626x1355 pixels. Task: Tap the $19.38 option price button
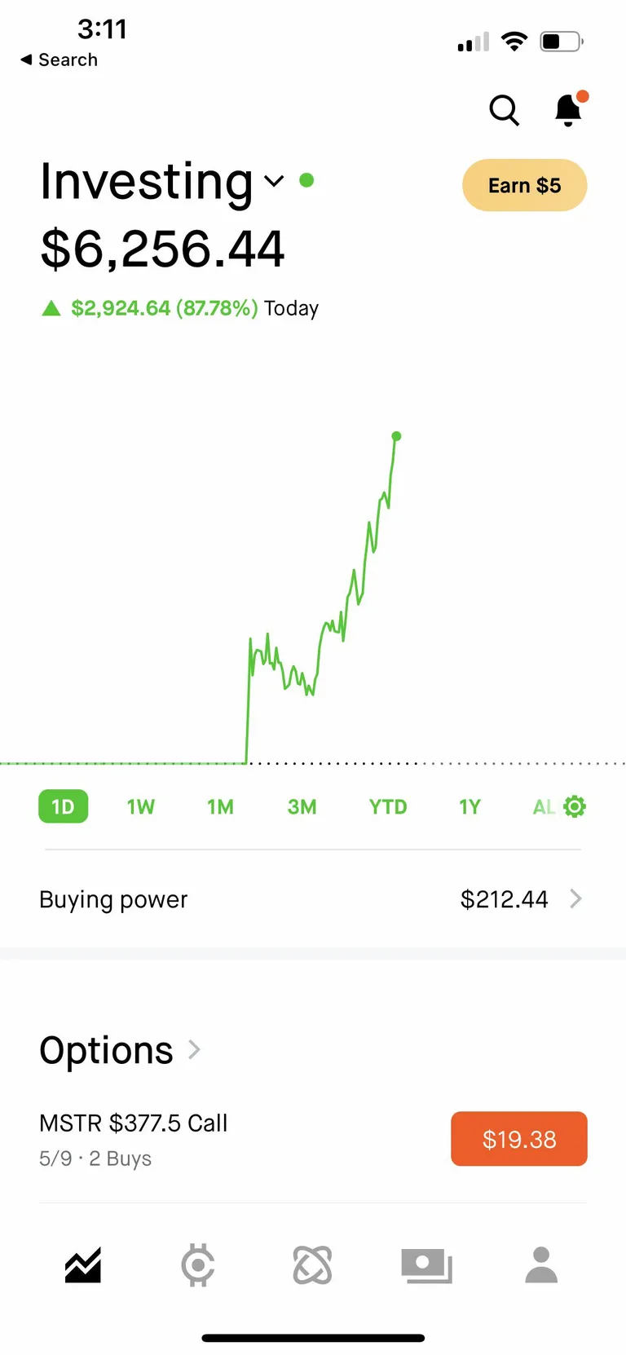518,1139
